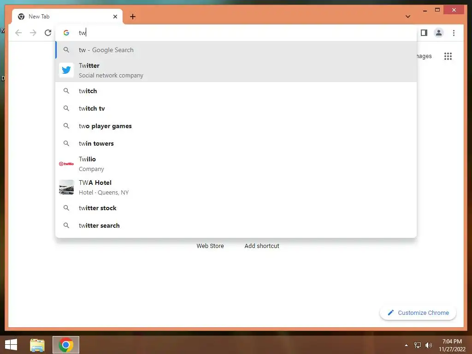
Task: Select the 'twitter search' suggestion
Action: coord(236,225)
